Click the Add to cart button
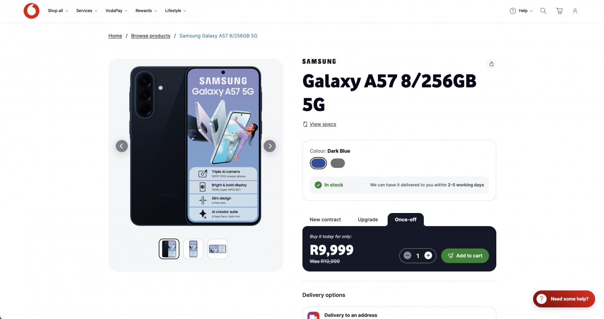604x319 pixels. pyautogui.click(x=465, y=256)
